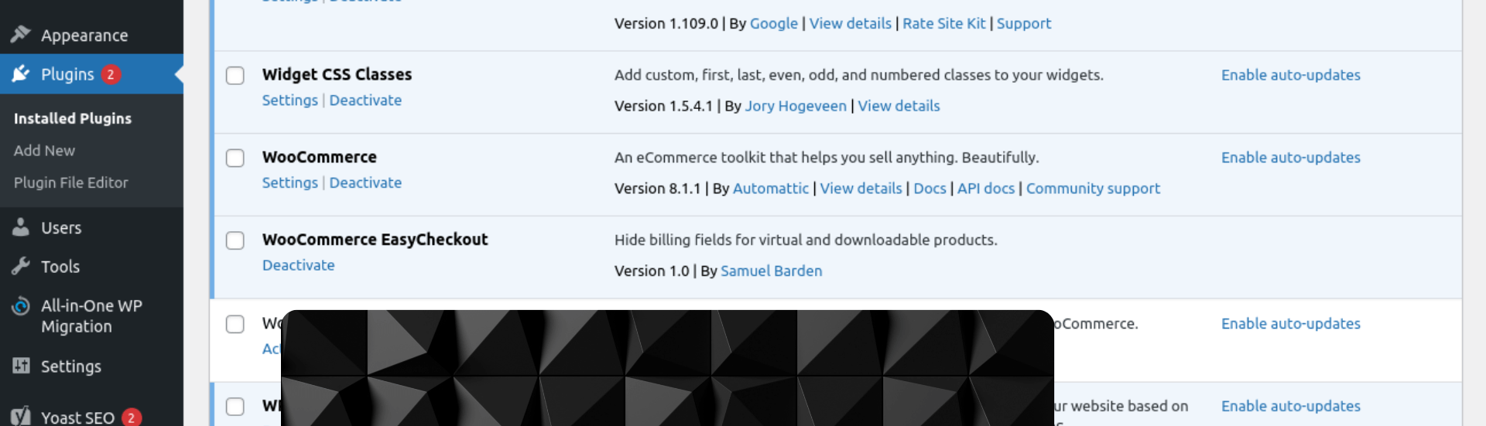Click the Yoast SEO notification badge
This screenshot has height=426, width=1486.
(x=132, y=417)
